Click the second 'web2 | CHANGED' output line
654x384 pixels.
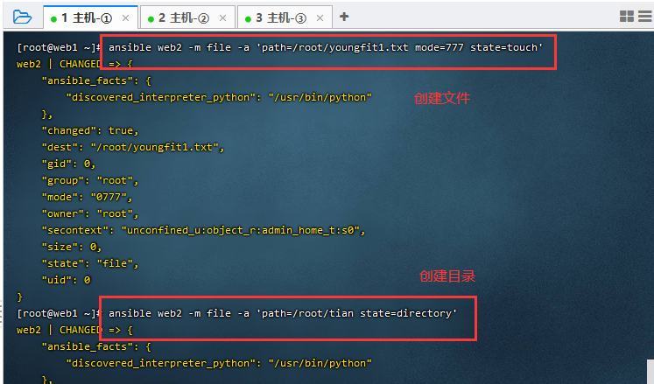(x=74, y=331)
